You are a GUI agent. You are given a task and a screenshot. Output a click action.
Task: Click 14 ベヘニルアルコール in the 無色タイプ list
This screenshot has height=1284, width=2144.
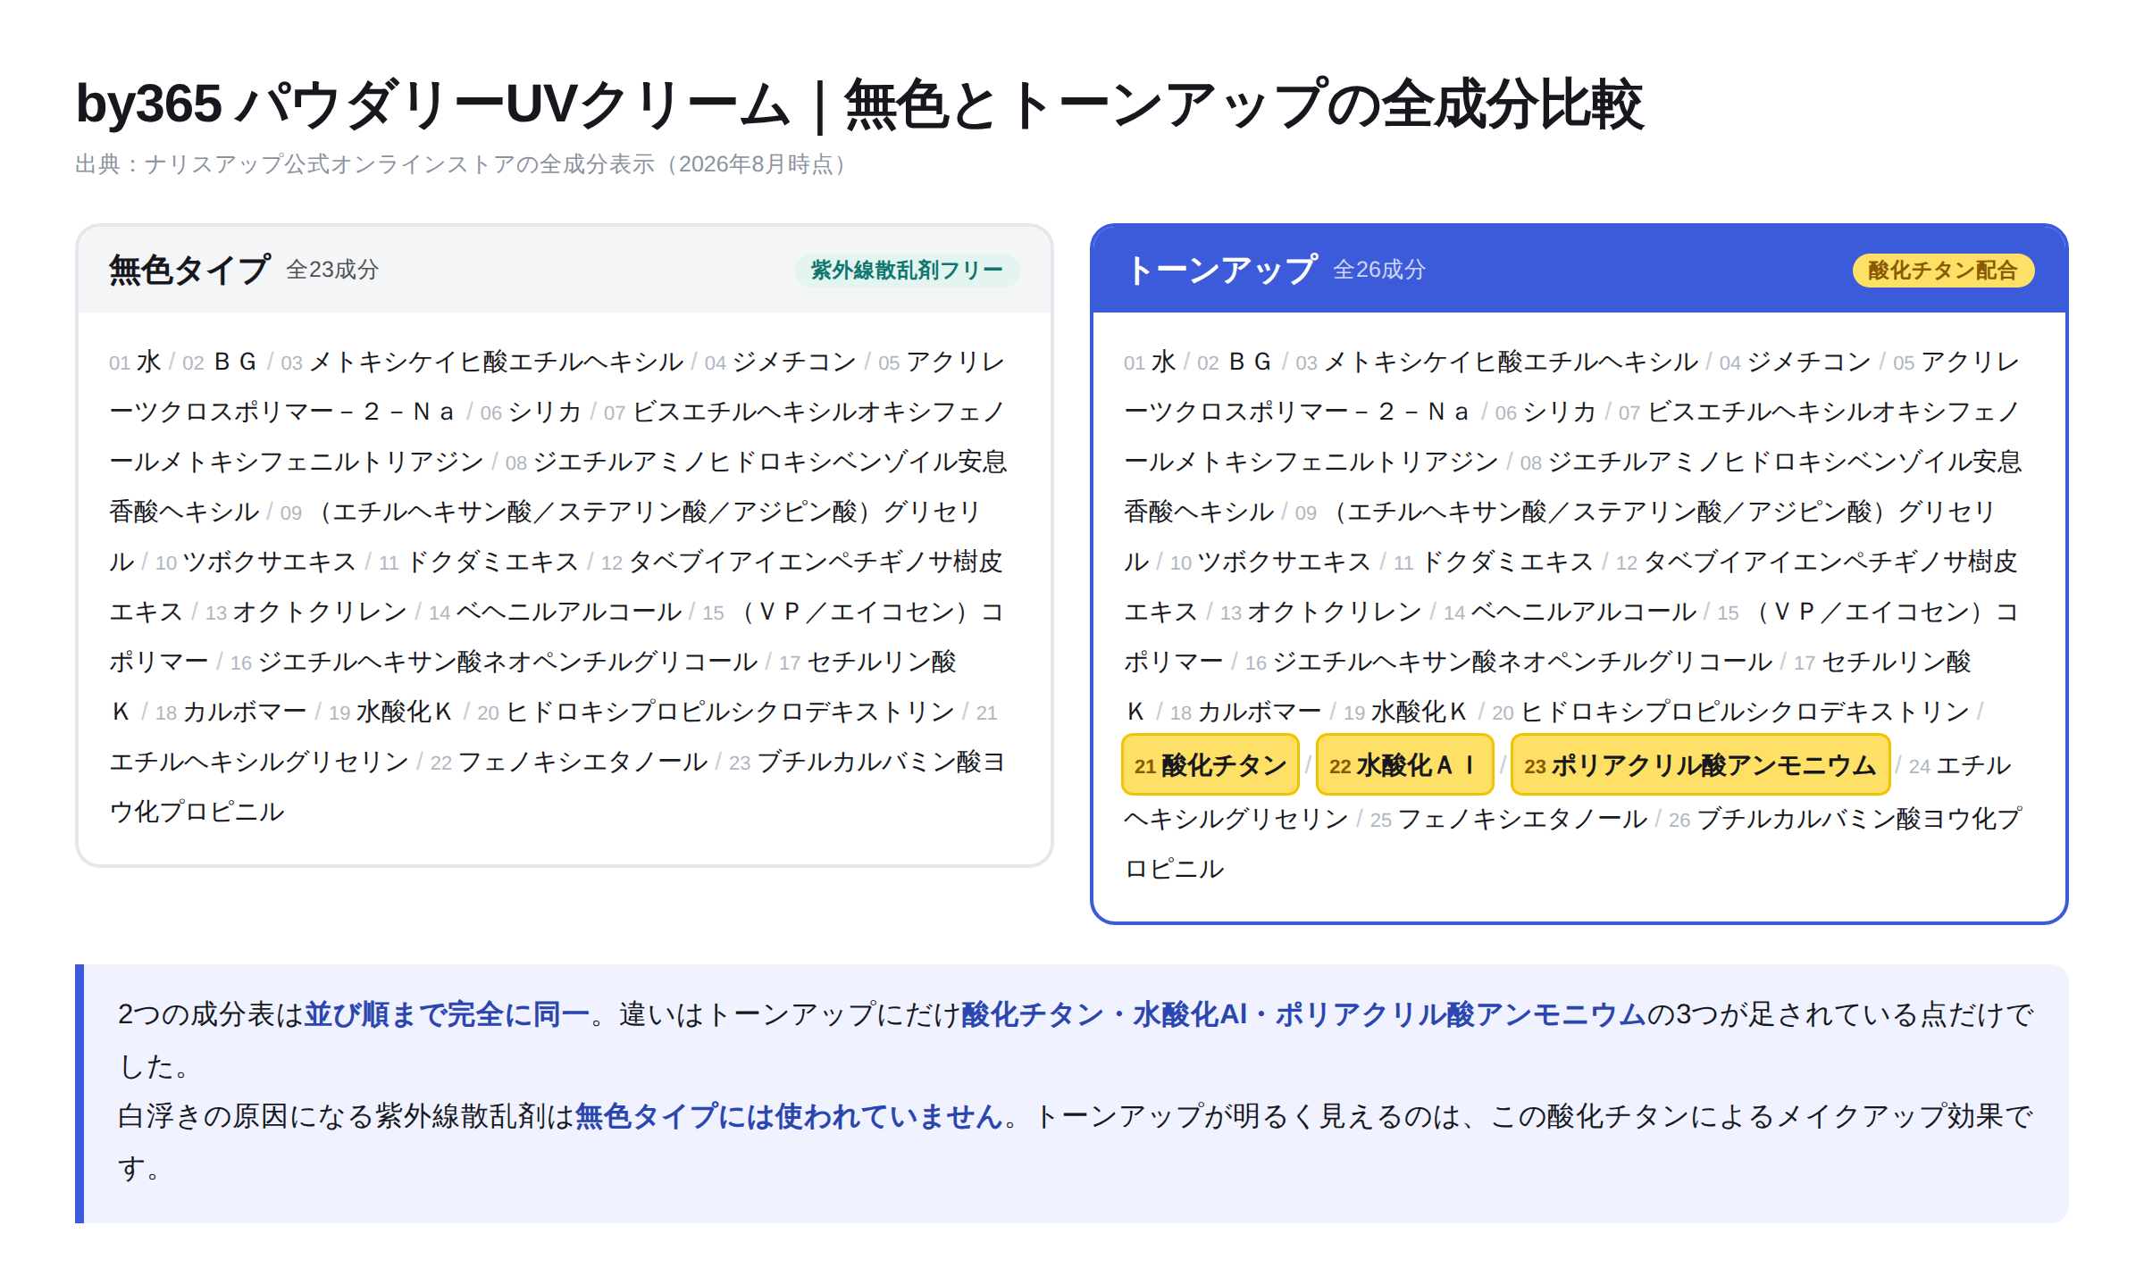556,612
